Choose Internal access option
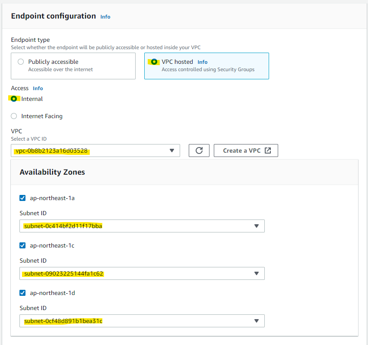 (x=14, y=99)
